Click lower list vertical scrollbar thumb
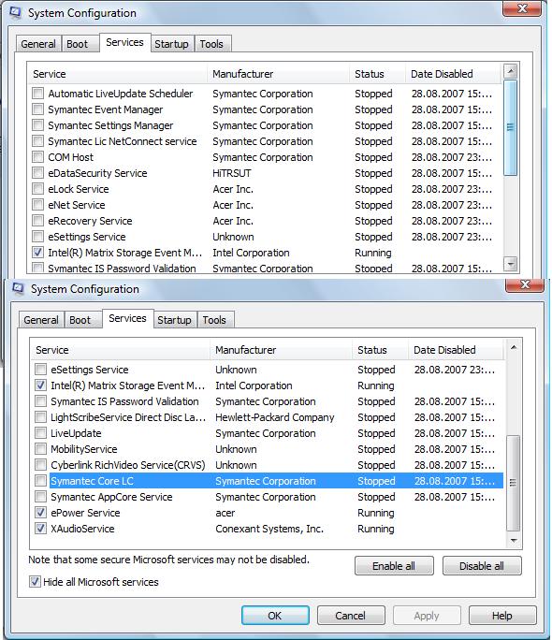 pyautogui.click(x=514, y=483)
